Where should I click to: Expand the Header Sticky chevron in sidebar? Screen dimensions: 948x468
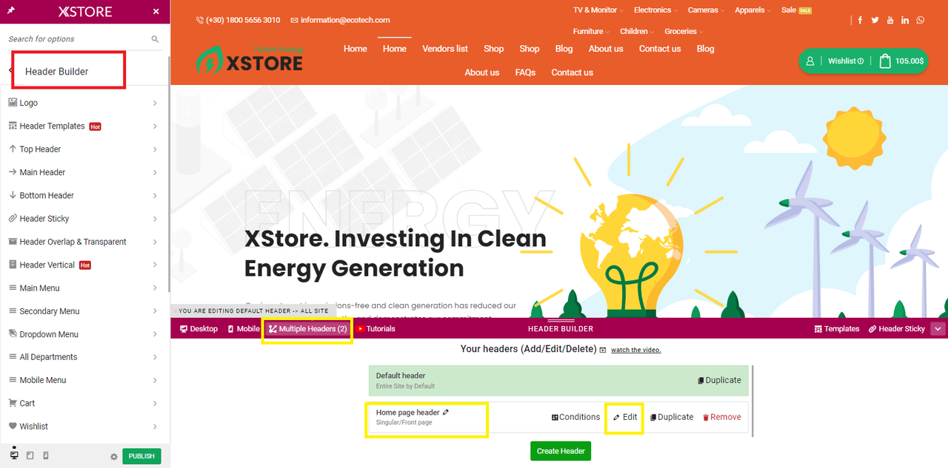coord(155,219)
